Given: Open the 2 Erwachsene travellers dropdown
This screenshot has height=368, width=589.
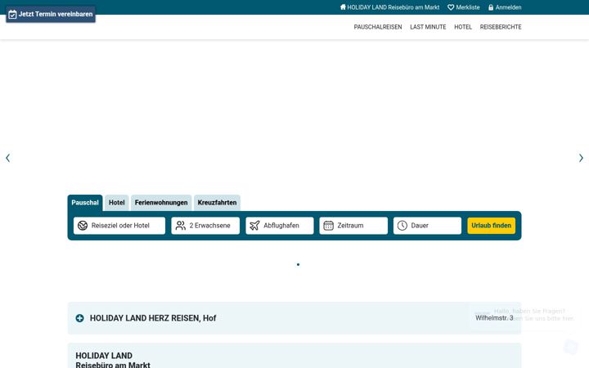Looking at the screenshot, I should (x=205, y=226).
